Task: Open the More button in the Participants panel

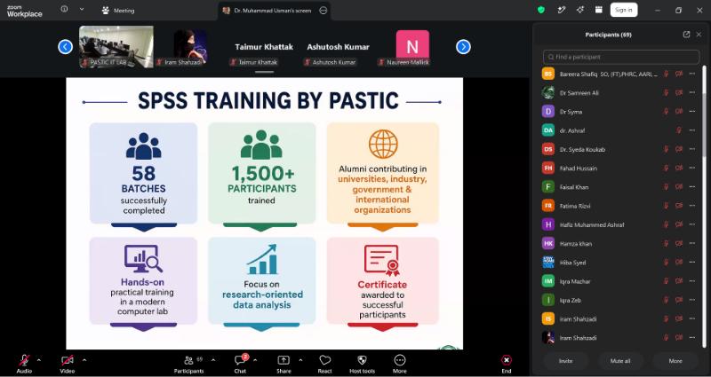Action: tap(675, 361)
